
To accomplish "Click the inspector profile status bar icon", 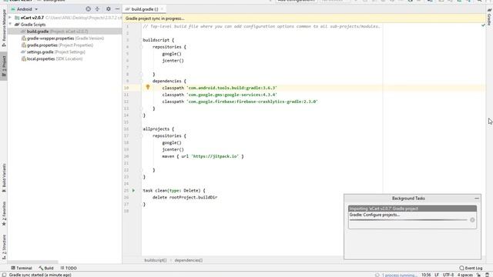I will [x=487, y=275].
